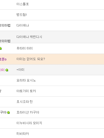This screenshot has height=138, width=104.
Task: Open author name ending 구야 near green icon
Action: coord(3,112)
